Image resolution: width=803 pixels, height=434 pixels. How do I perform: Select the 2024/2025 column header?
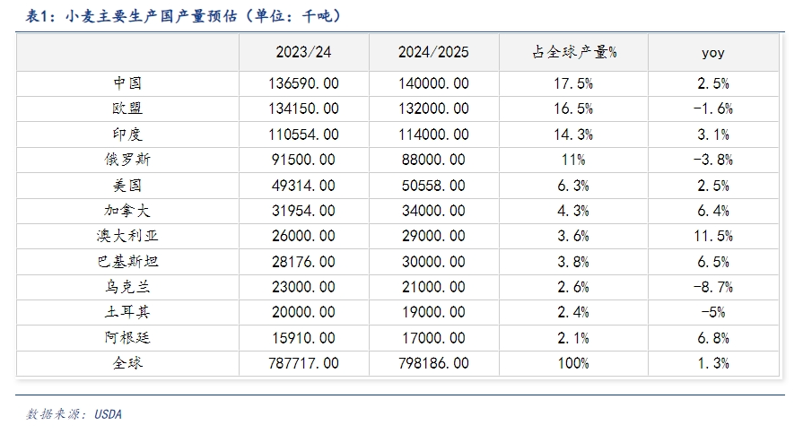click(x=433, y=52)
